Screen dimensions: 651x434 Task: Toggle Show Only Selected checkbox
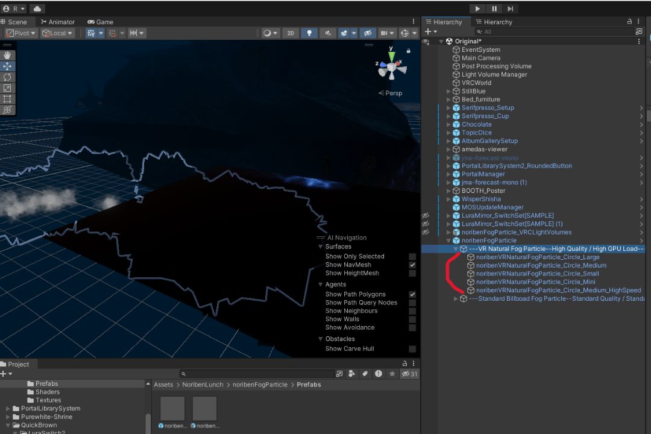(x=412, y=257)
